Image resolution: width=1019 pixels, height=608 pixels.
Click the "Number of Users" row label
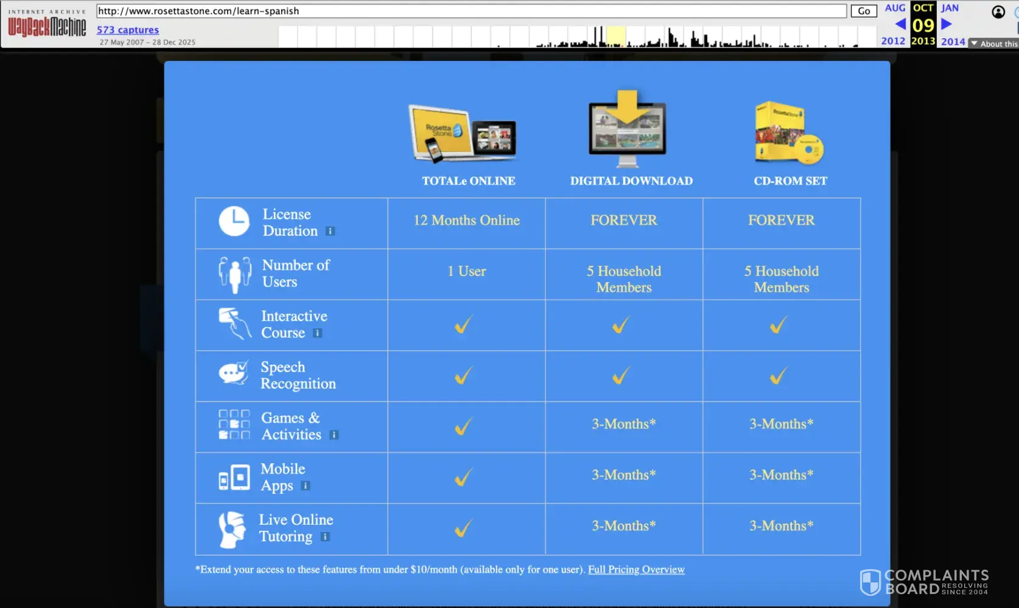[296, 274]
